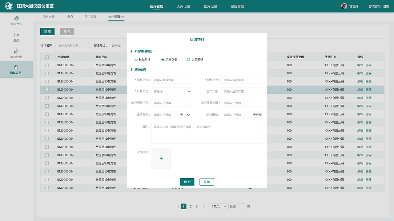Open 物料设置 via its sidebar box icon
The height and width of the screenshot is (221, 394).
click(x=16, y=67)
